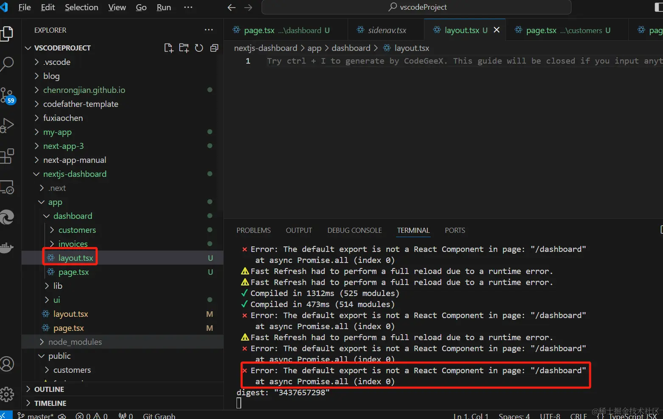Expand the codefather-template folder
663x419 pixels.
[123, 104]
